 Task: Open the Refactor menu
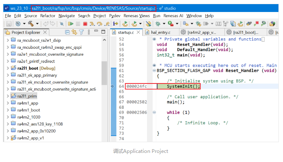coord(48,16)
